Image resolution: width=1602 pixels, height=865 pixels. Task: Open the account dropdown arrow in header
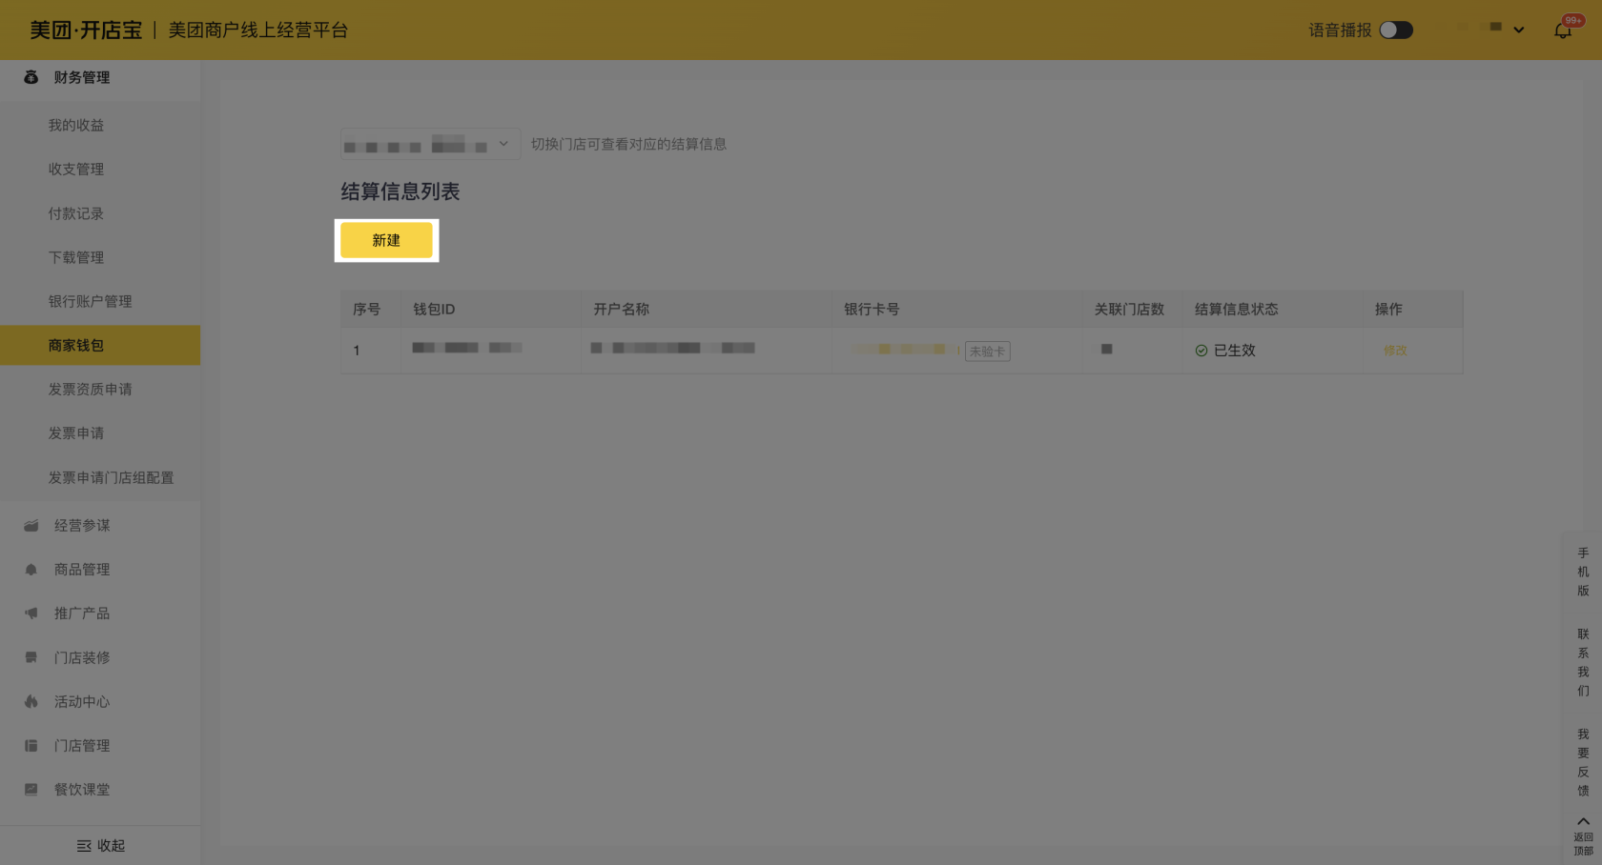click(1519, 30)
